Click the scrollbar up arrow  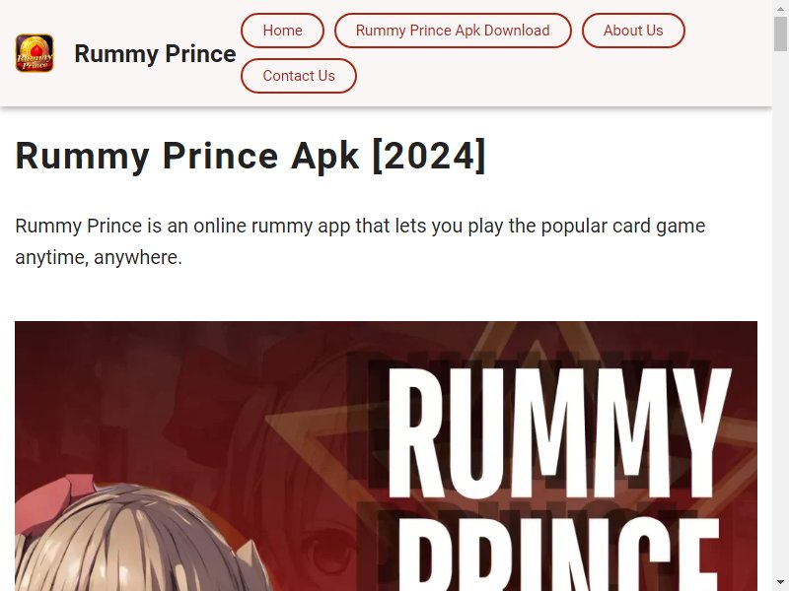click(780, 7)
